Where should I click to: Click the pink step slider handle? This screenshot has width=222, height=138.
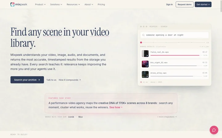(x=141, y=42)
